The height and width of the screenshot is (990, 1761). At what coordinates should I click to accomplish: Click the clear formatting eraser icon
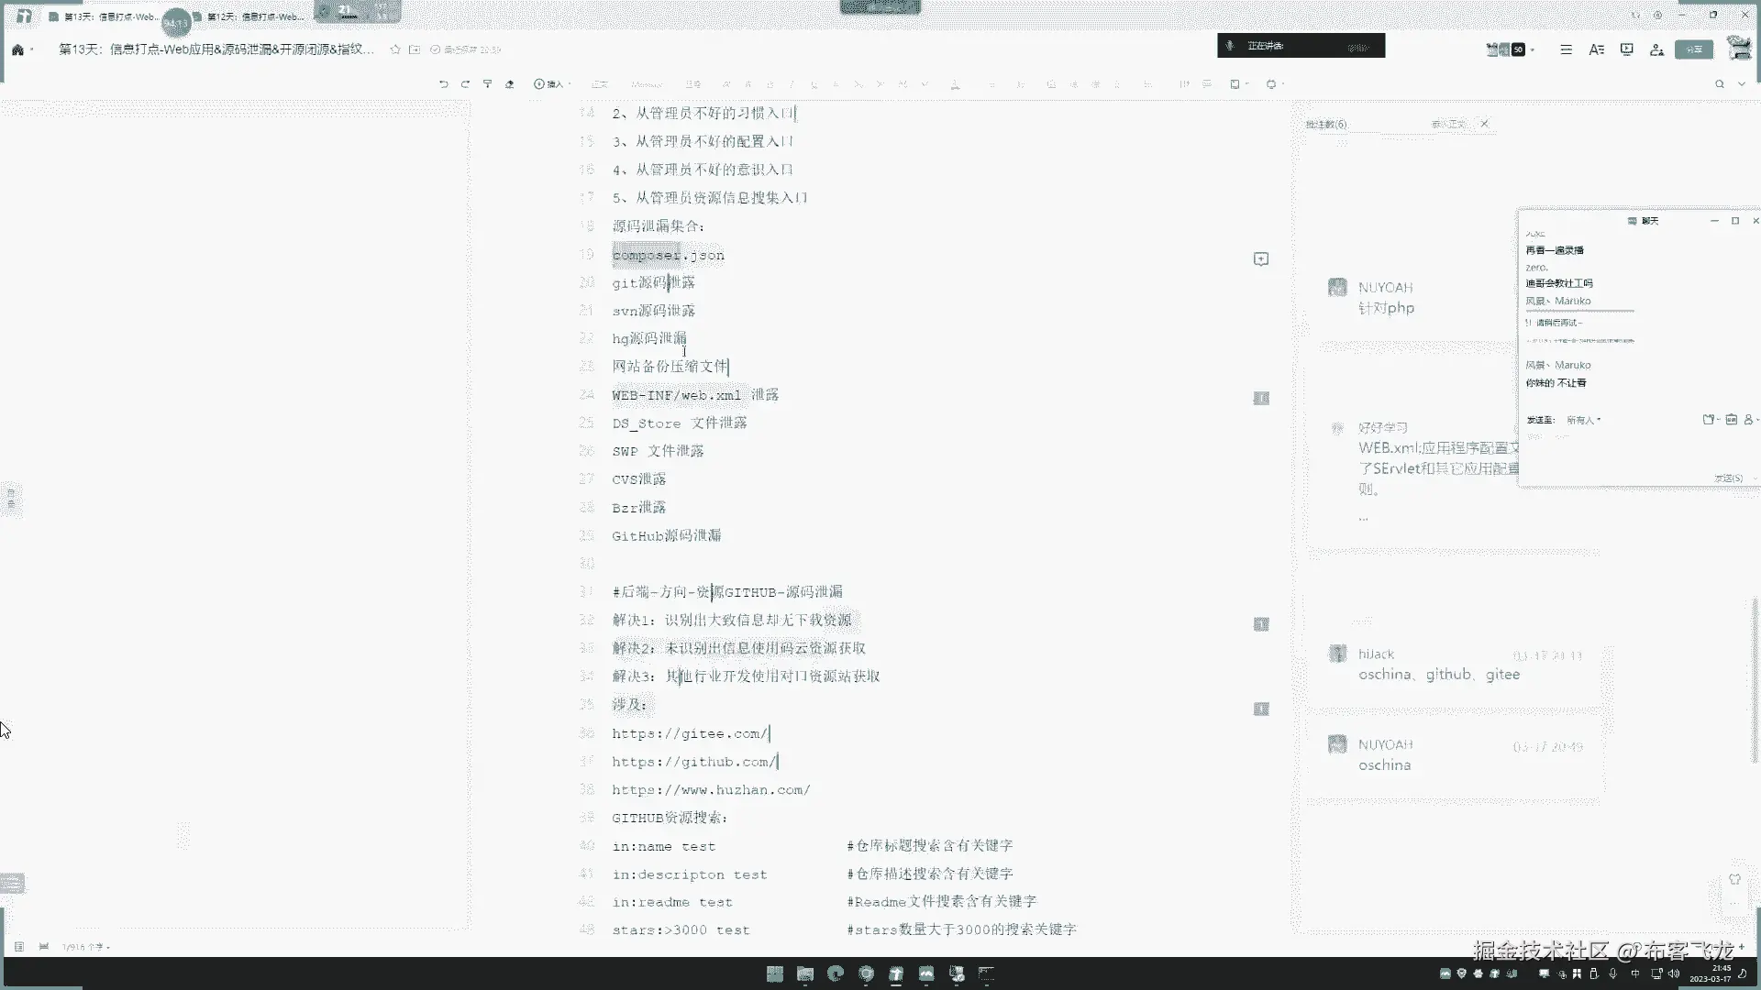pos(510,83)
